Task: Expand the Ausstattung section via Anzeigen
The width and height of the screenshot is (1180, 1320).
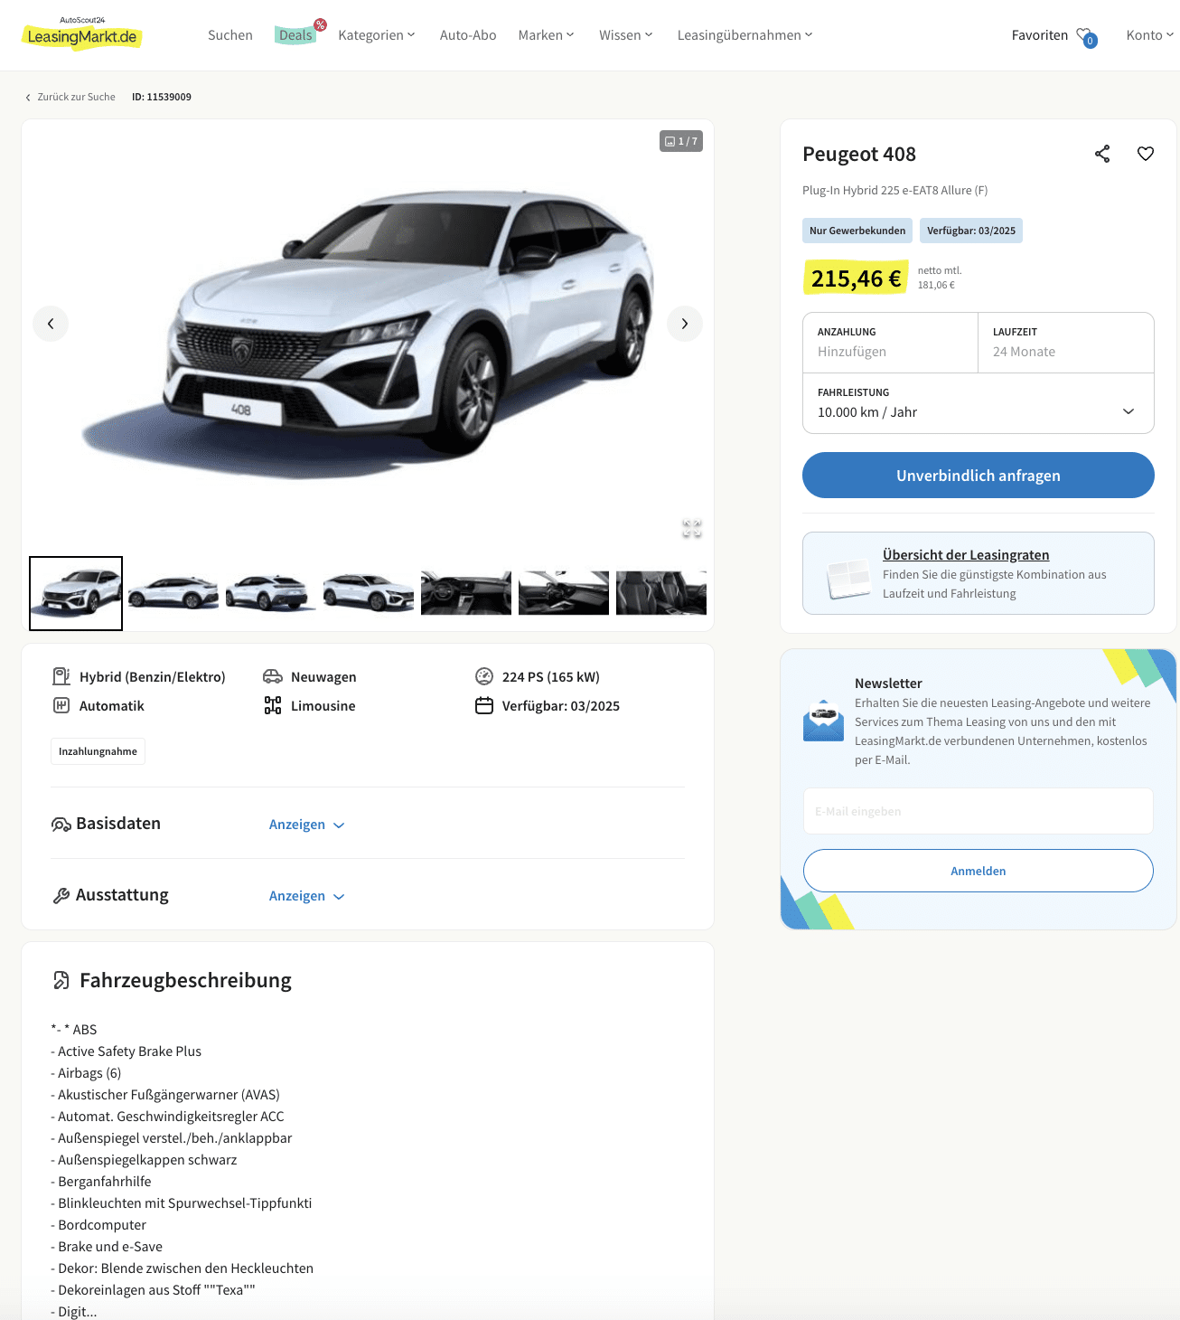Action: (x=307, y=896)
